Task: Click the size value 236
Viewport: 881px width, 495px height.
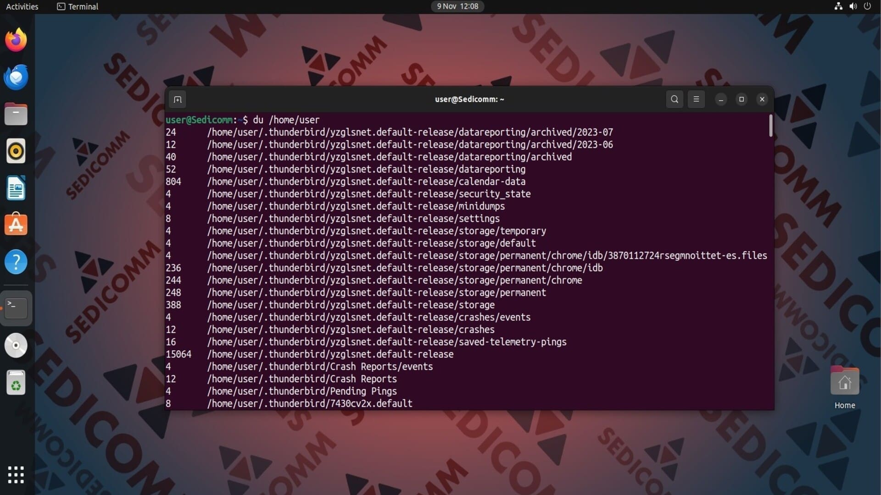Action: pos(173,269)
